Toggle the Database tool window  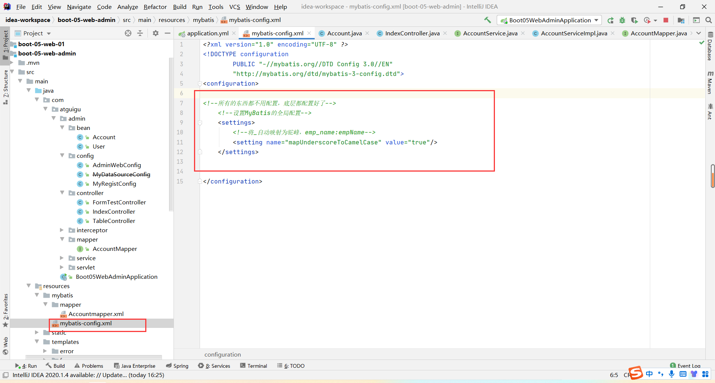710,47
